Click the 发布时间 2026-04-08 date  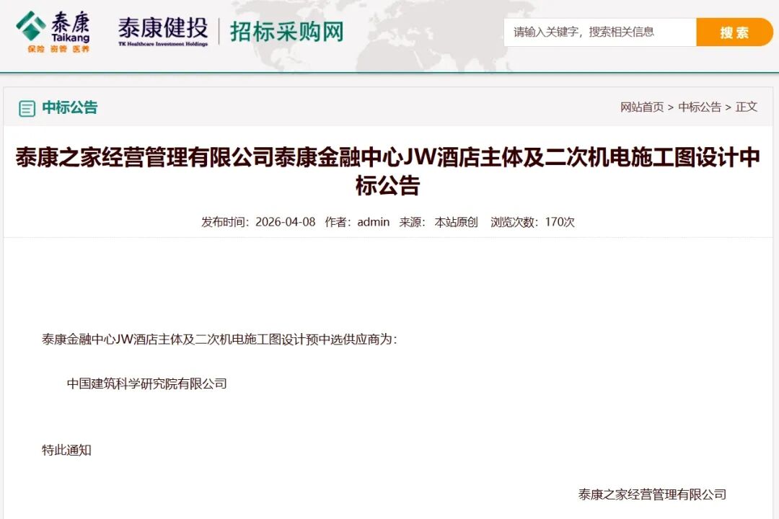click(258, 222)
